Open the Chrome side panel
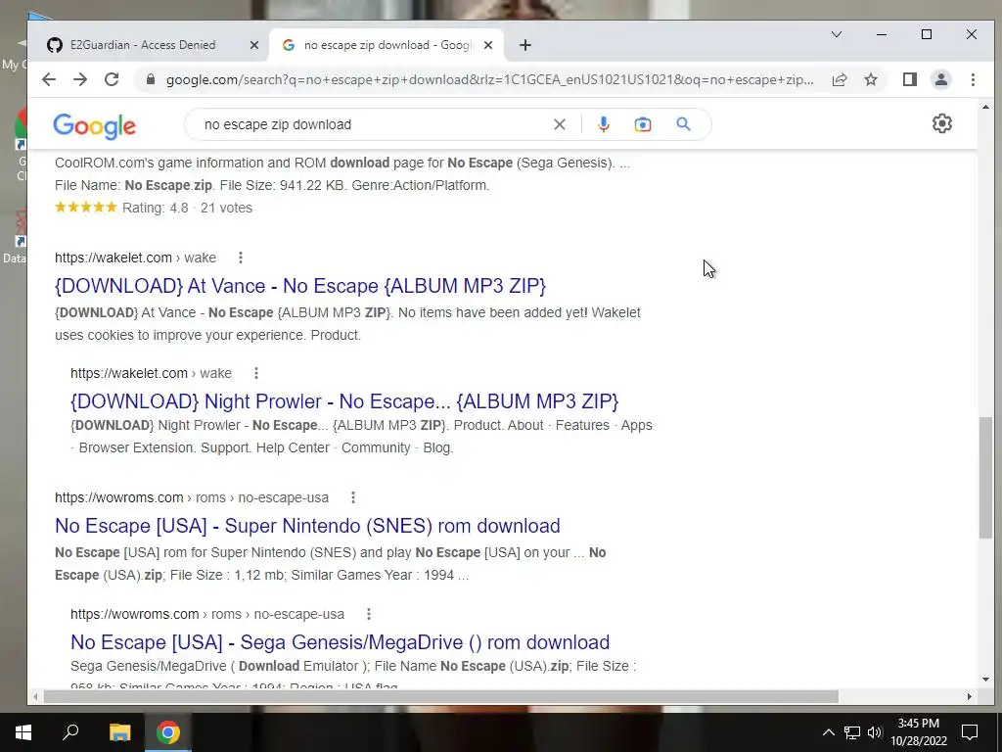Screen dimensions: 1002x752 pyautogui.click(x=909, y=79)
